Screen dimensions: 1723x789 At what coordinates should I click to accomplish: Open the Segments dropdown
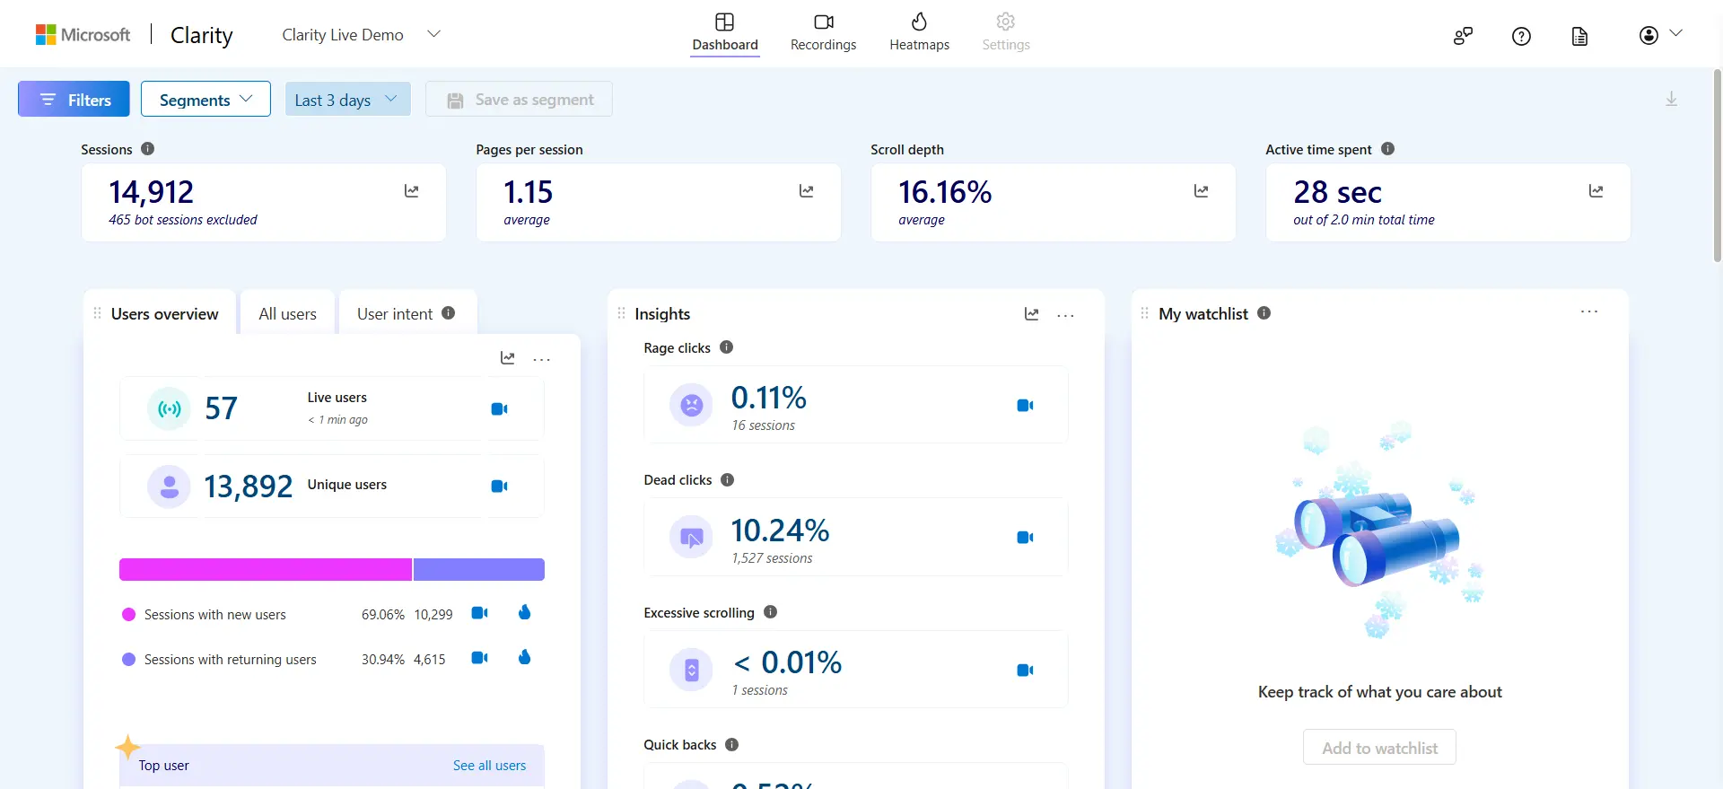[x=206, y=100]
